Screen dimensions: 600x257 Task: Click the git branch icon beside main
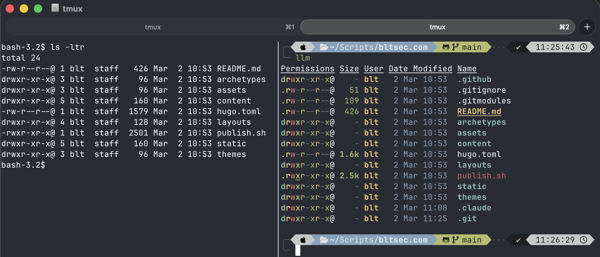(455, 47)
